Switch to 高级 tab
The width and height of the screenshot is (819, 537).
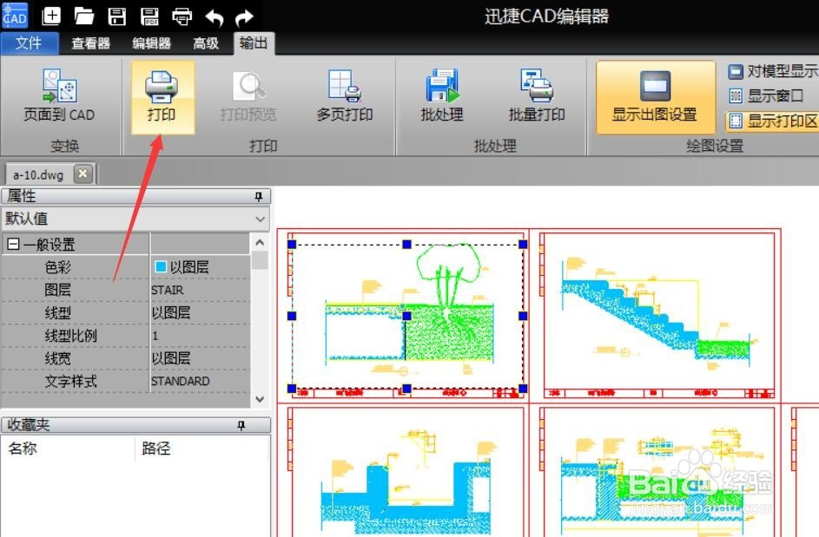[206, 43]
